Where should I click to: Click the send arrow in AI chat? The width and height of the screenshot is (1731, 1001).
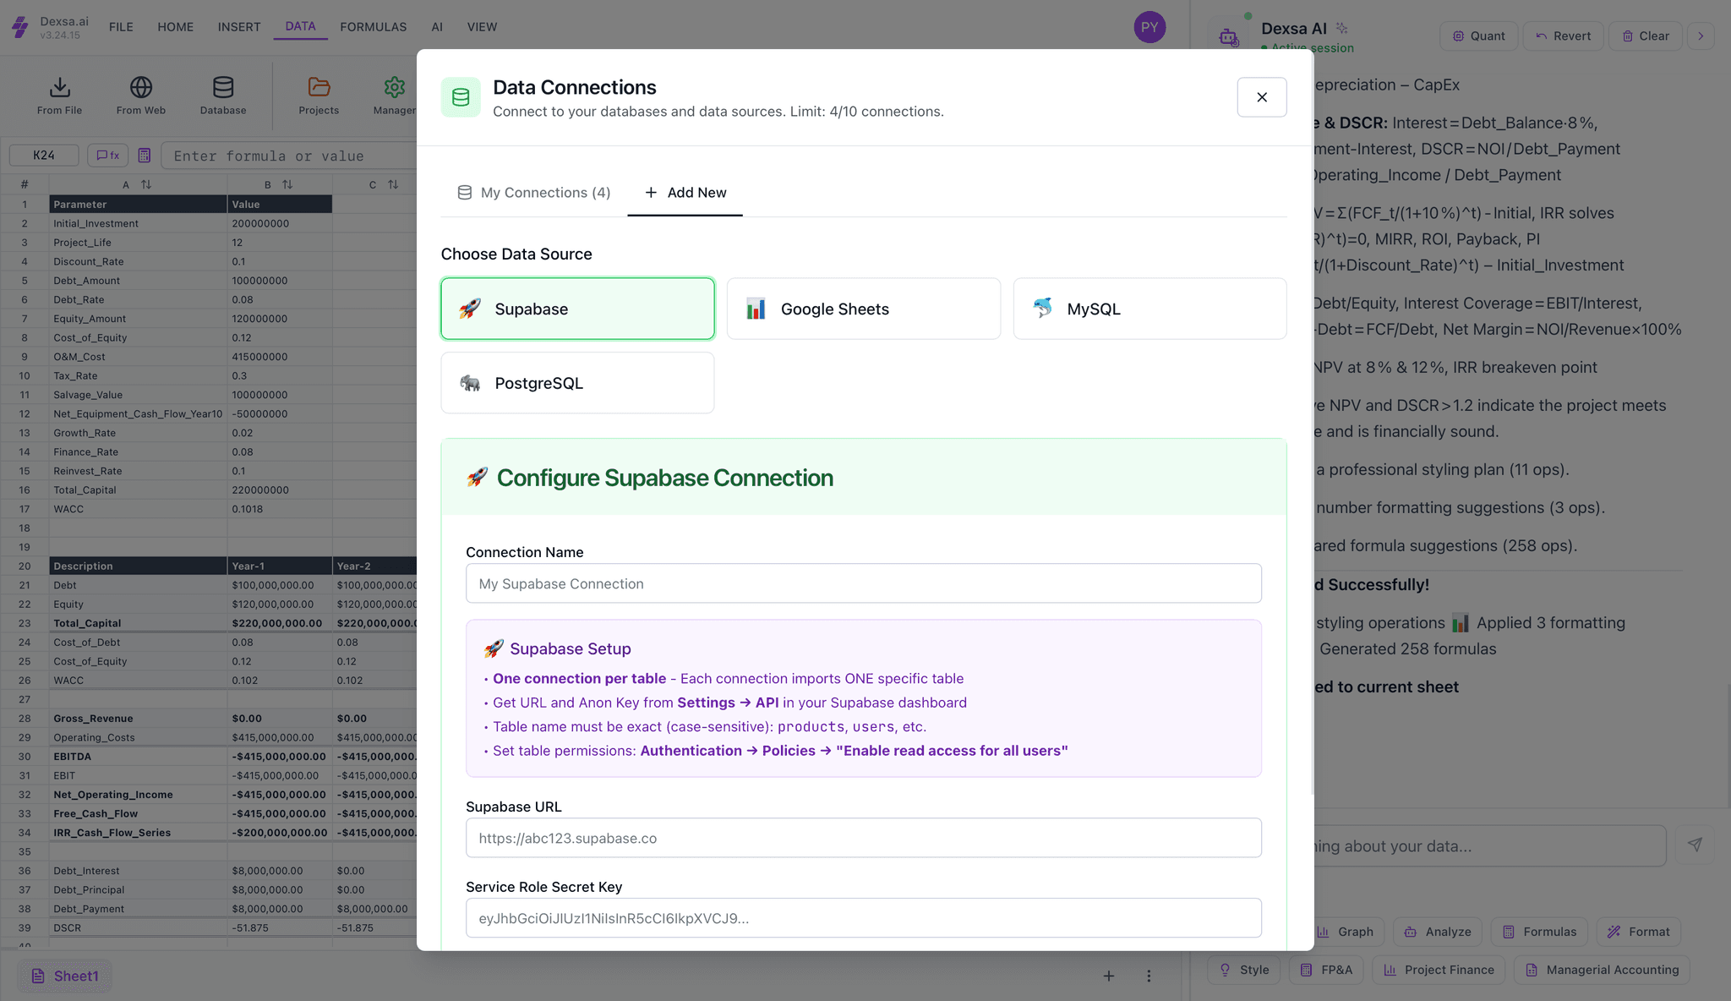click(1695, 845)
